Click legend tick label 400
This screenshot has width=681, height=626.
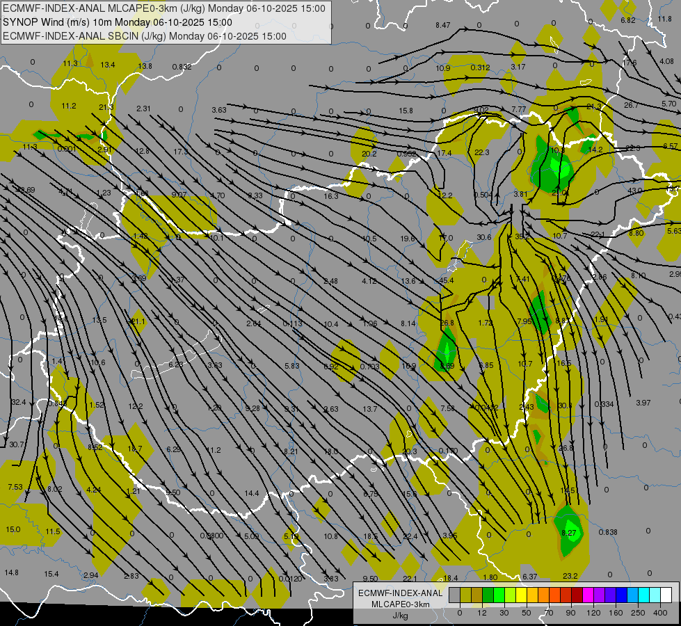[x=660, y=613]
